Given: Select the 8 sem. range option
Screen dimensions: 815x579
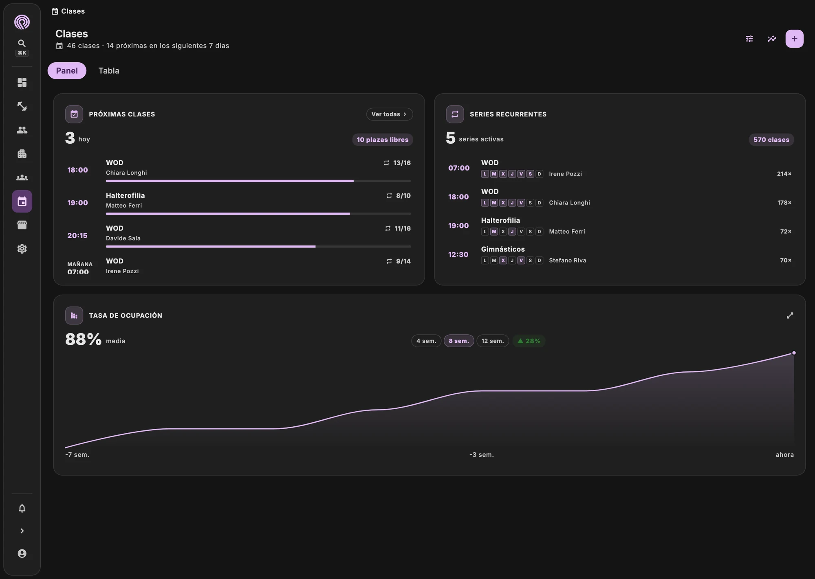Looking at the screenshot, I should [459, 341].
